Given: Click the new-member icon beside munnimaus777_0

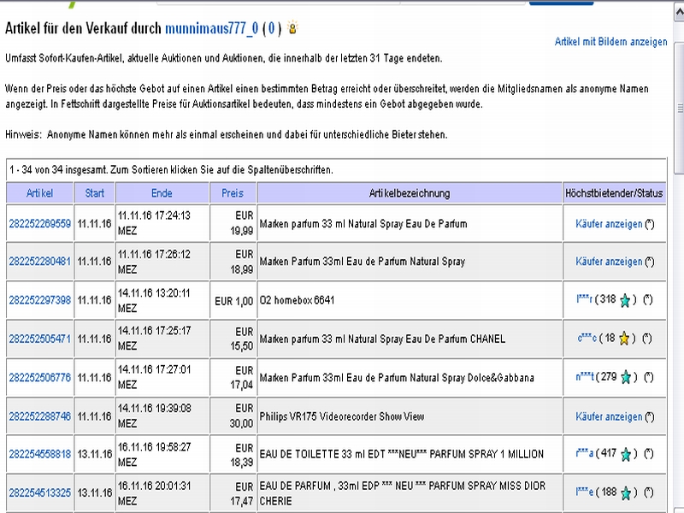Looking at the screenshot, I should tap(292, 27).
